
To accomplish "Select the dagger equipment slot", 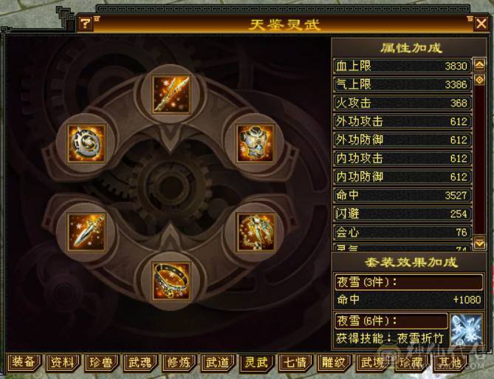I will point(86,233).
